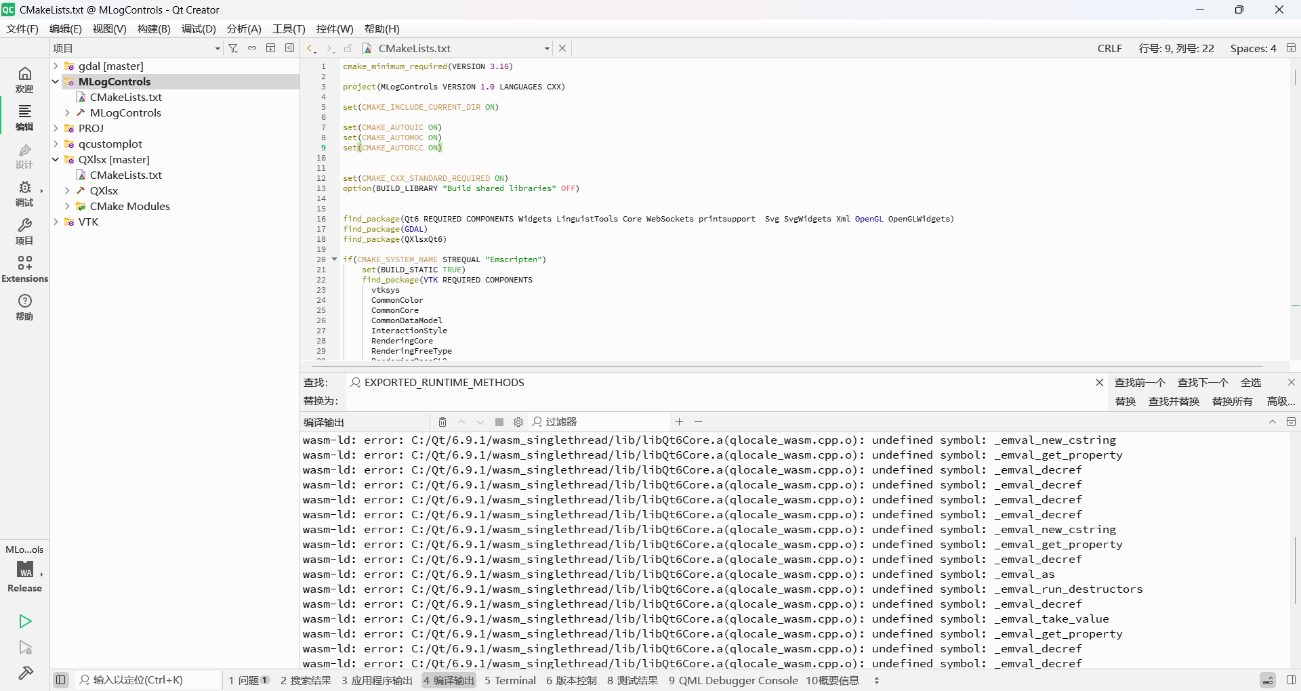Close the project sidebar panel
This screenshot has height=691, width=1301.
coord(290,48)
